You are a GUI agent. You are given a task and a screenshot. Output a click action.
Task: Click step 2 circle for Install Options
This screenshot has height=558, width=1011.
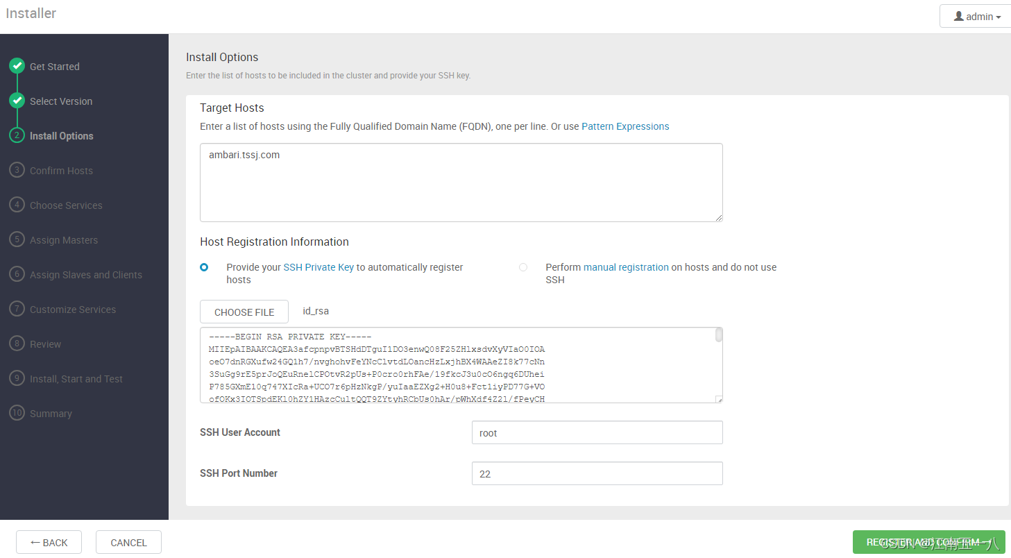tap(17, 135)
